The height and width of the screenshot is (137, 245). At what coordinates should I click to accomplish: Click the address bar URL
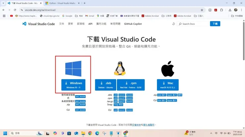coord(40,10)
